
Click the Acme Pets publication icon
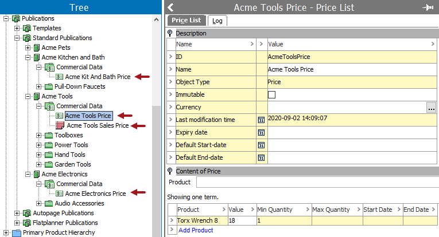coord(37,48)
